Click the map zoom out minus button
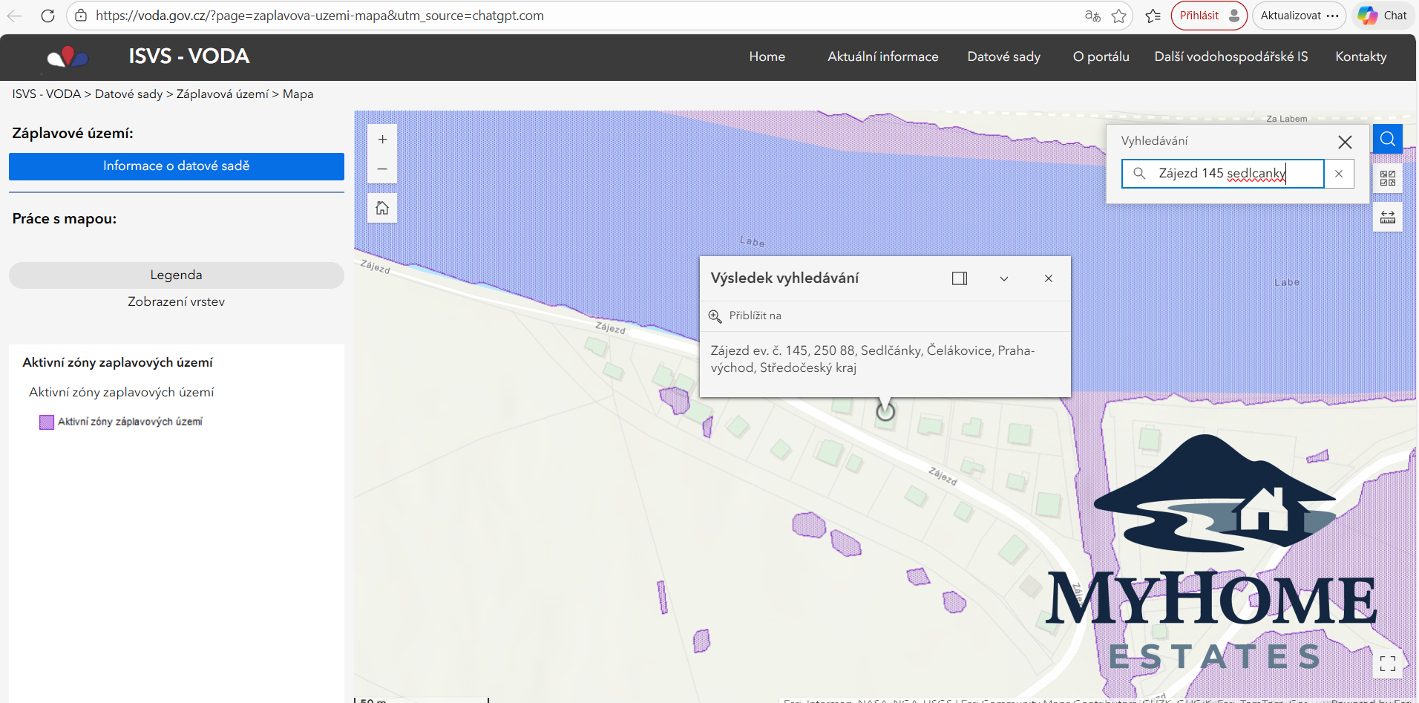 (x=382, y=169)
